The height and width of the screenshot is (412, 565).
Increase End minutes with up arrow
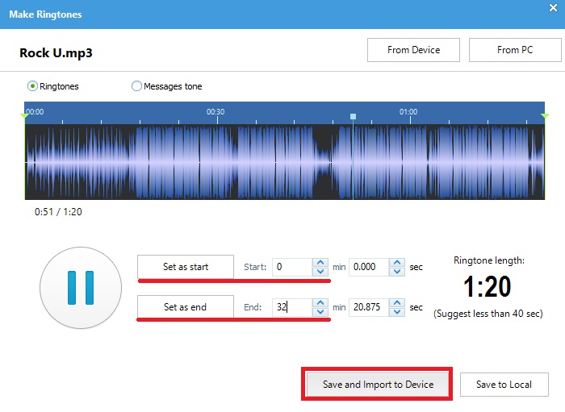320,302
